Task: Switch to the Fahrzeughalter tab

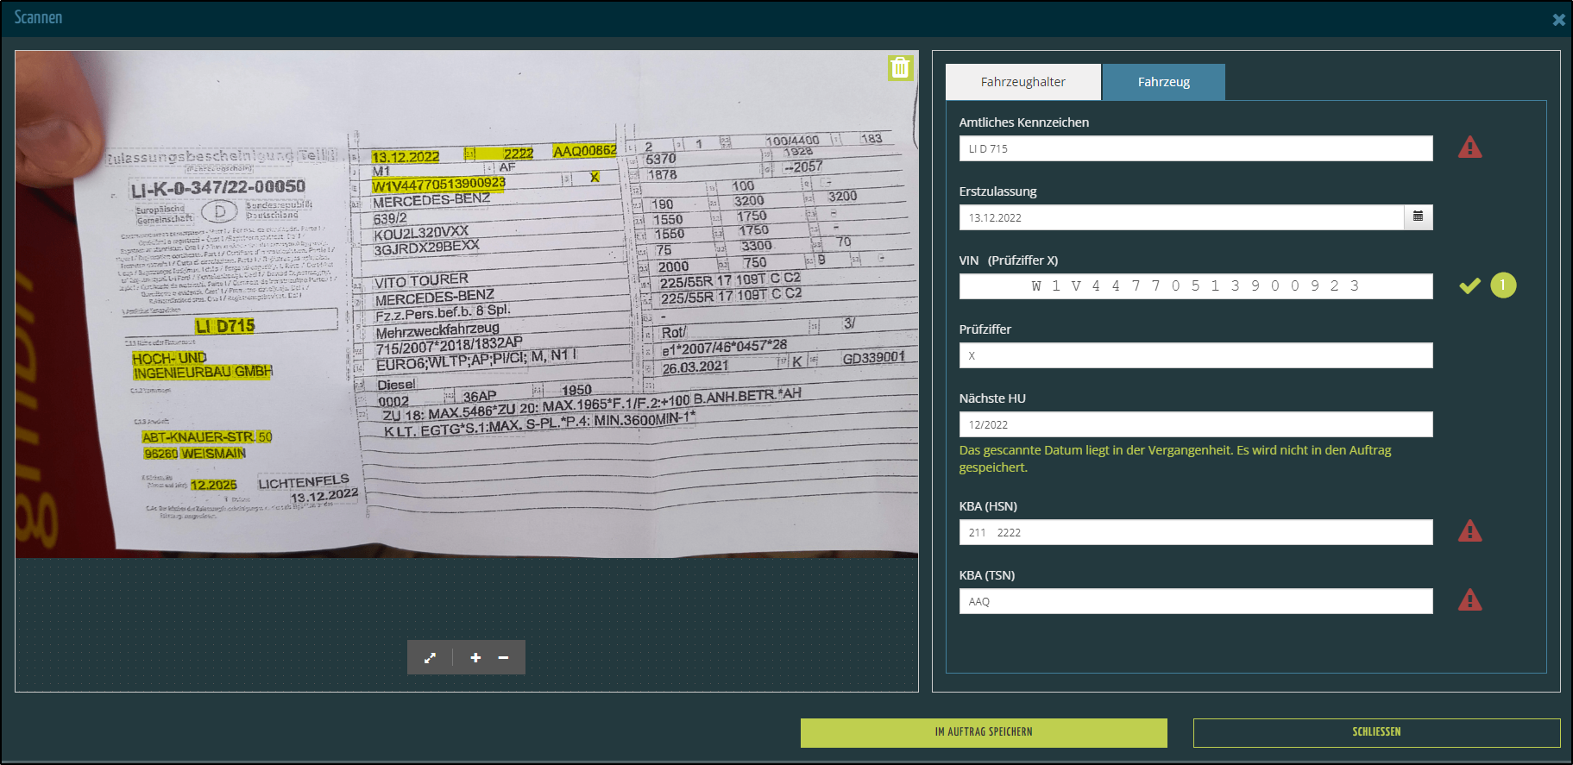Action: (x=1022, y=82)
